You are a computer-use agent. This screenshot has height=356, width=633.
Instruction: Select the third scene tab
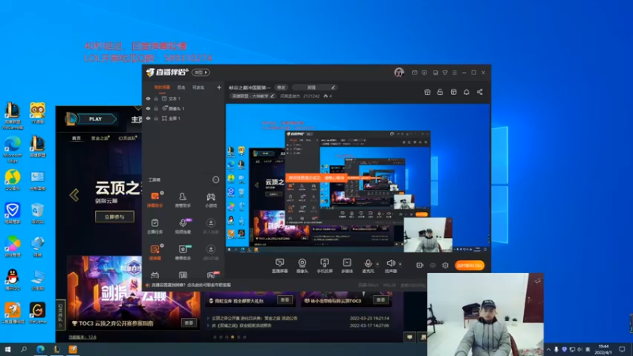point(199,88)
